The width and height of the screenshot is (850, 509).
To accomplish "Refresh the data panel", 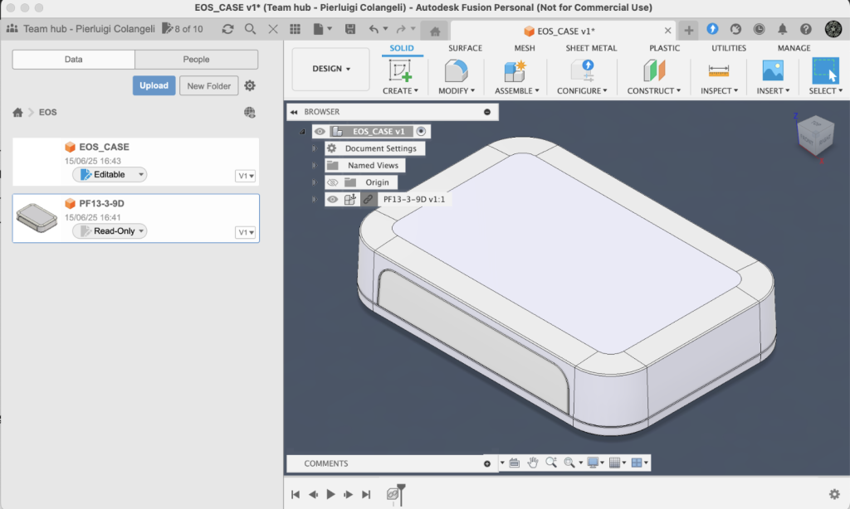I will click(x=227, y=29).
